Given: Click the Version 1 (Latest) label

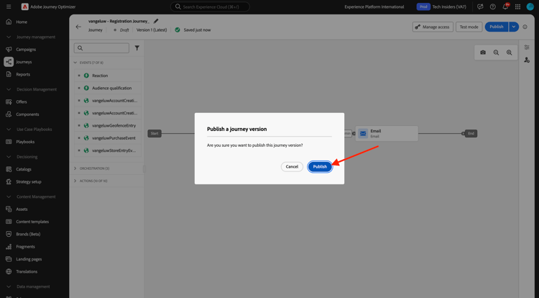Looking at the screenshot, I should (152, 30).
